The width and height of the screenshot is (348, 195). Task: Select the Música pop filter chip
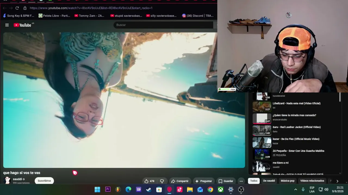288,181
